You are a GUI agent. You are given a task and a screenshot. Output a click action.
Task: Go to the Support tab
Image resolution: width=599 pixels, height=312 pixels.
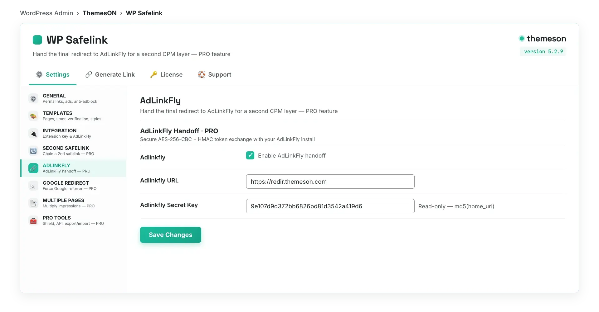point(215,74)
